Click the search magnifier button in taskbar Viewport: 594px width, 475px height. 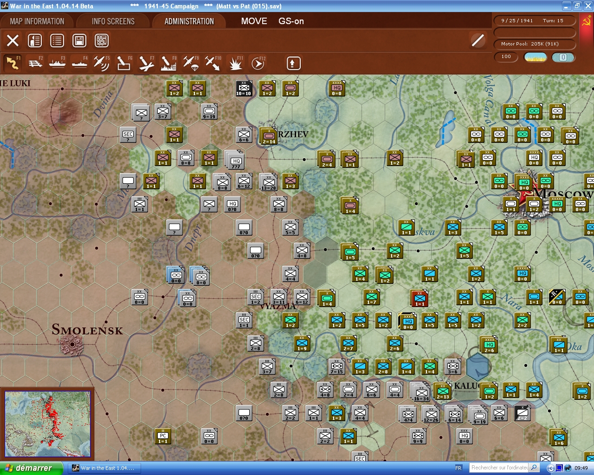[534, 468]
